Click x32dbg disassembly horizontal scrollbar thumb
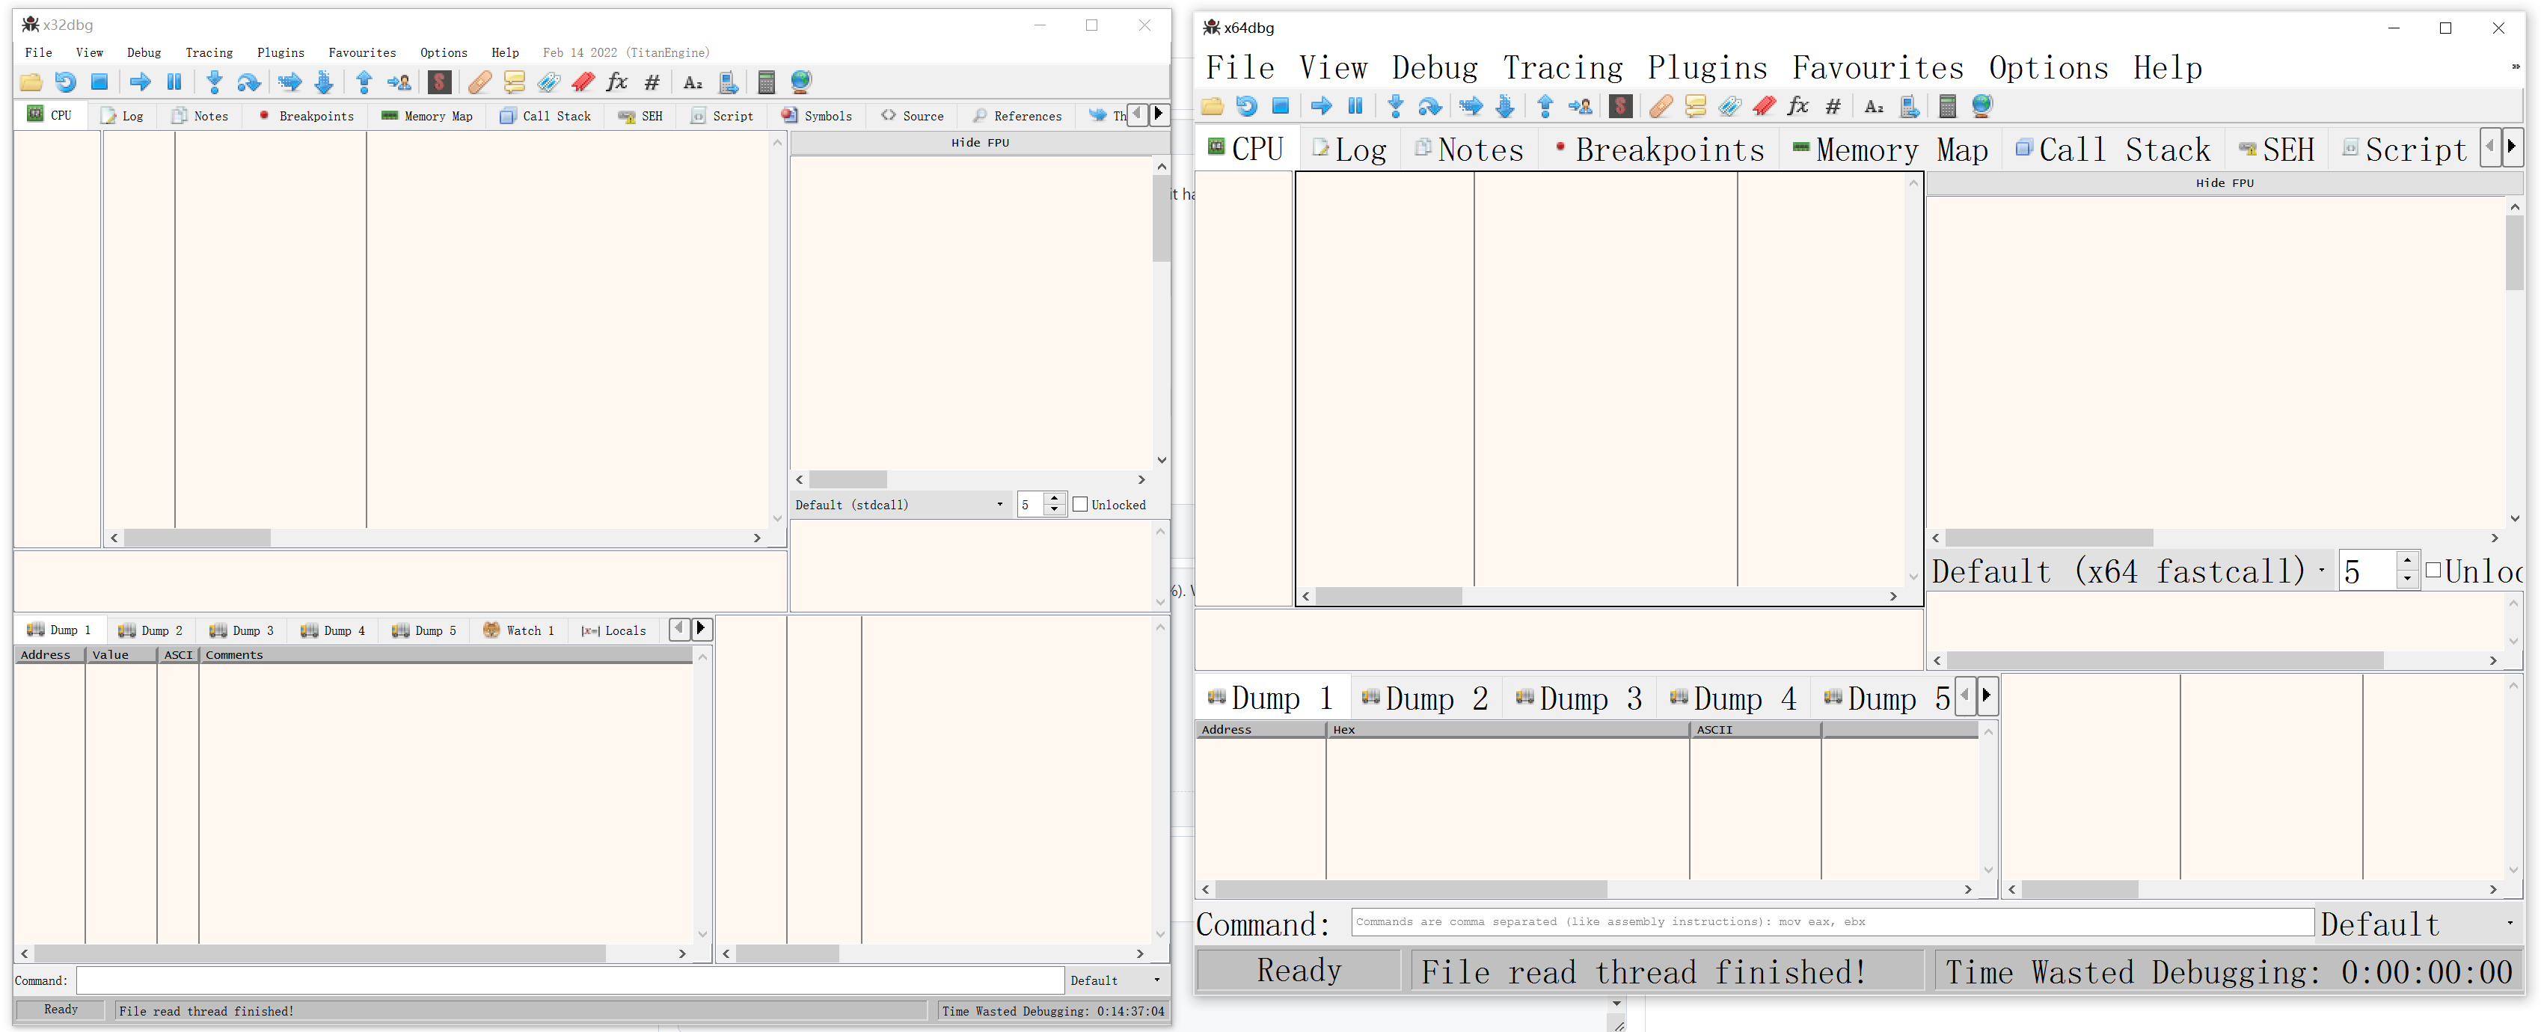 (197, 538)
